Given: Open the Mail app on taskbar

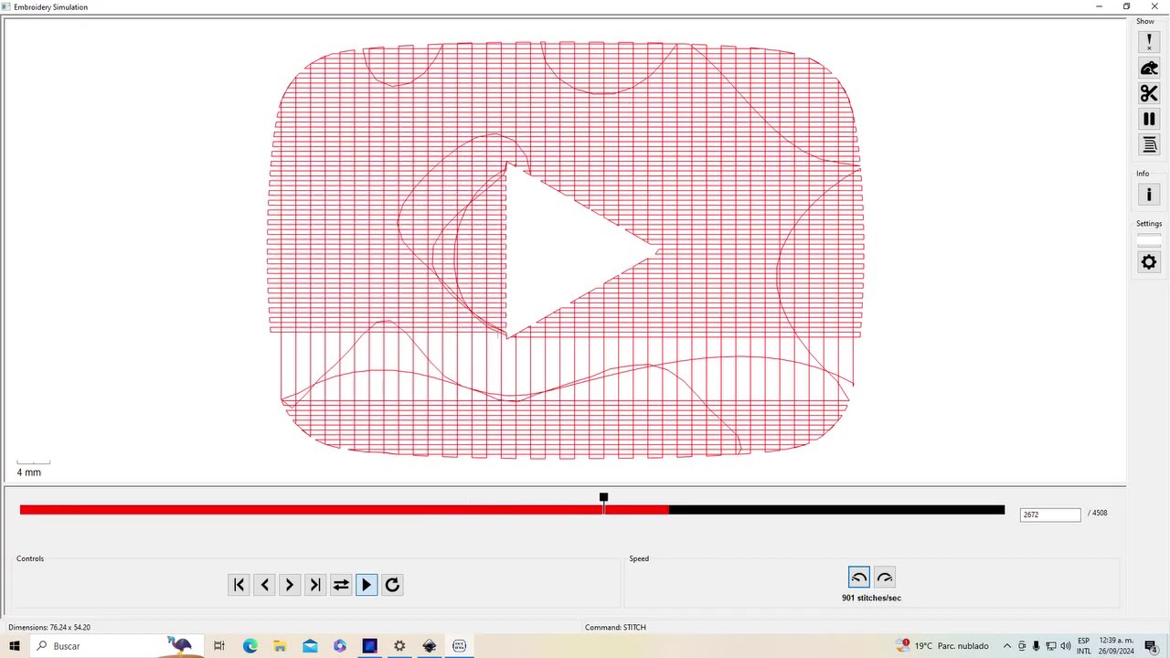Looking at the screenshot, I should click(310, 646).
